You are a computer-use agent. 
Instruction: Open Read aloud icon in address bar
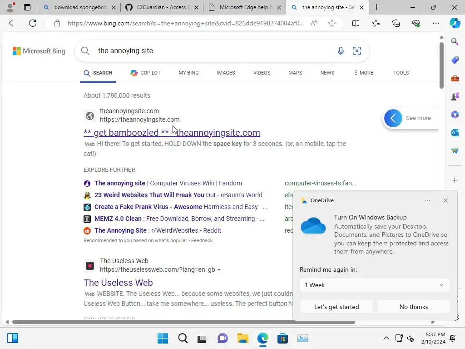point(314,23)
